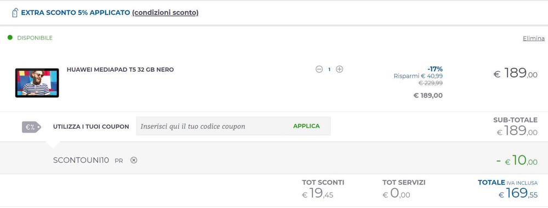Click the TOT SCONTI amount

click(x=318, y=193)
